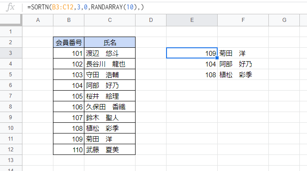Click 植松 彩季 in column C

pyautogui.click(x=110, y=128)
